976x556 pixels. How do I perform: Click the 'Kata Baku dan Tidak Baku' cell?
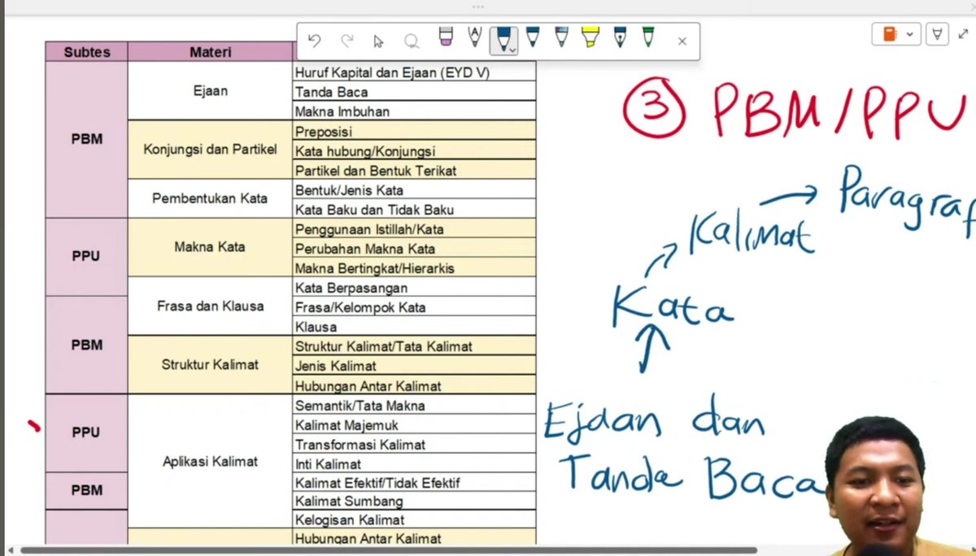(x=414, y=209)
